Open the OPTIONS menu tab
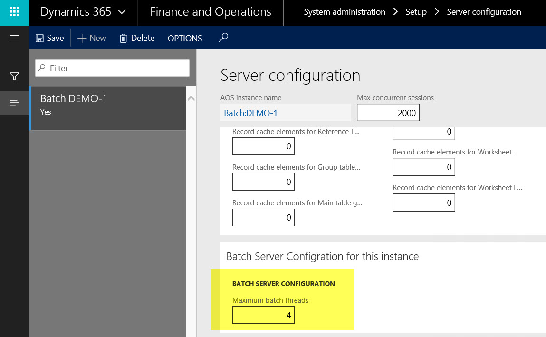 (185, 39)
